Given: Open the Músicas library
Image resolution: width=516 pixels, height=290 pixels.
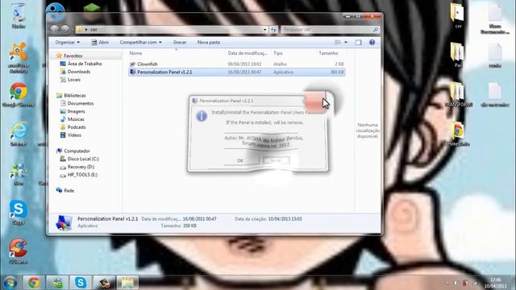Looking at the screenshot, I should tap(76, 119).
